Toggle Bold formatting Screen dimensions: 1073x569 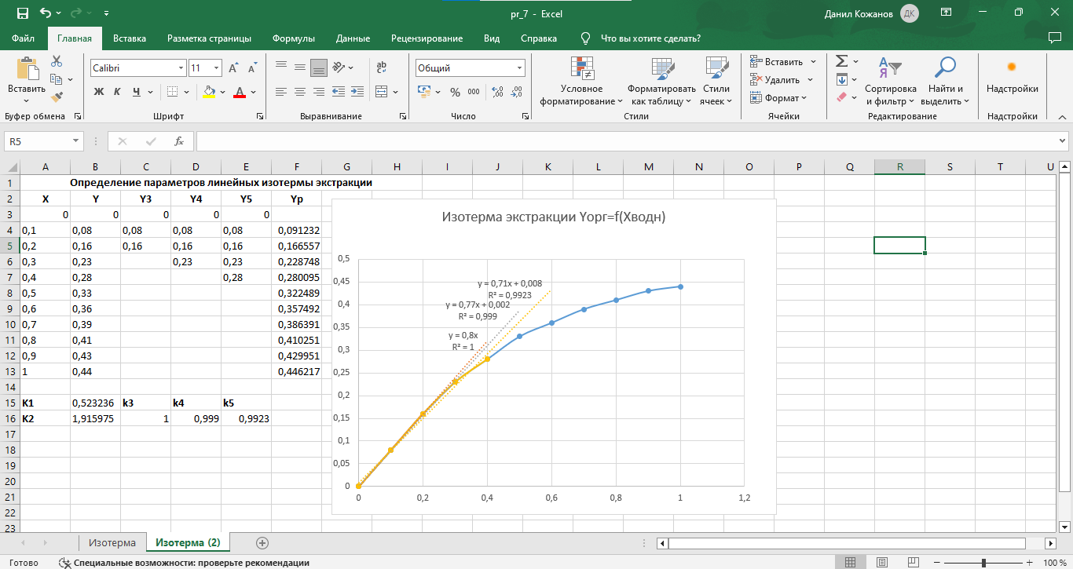click(x=99, y=92)
